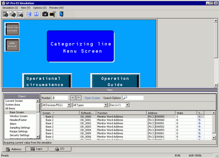The width and height of the screenshot is (219, 158).
Task: Click the Open Screen link
Action: click(92, 98)
